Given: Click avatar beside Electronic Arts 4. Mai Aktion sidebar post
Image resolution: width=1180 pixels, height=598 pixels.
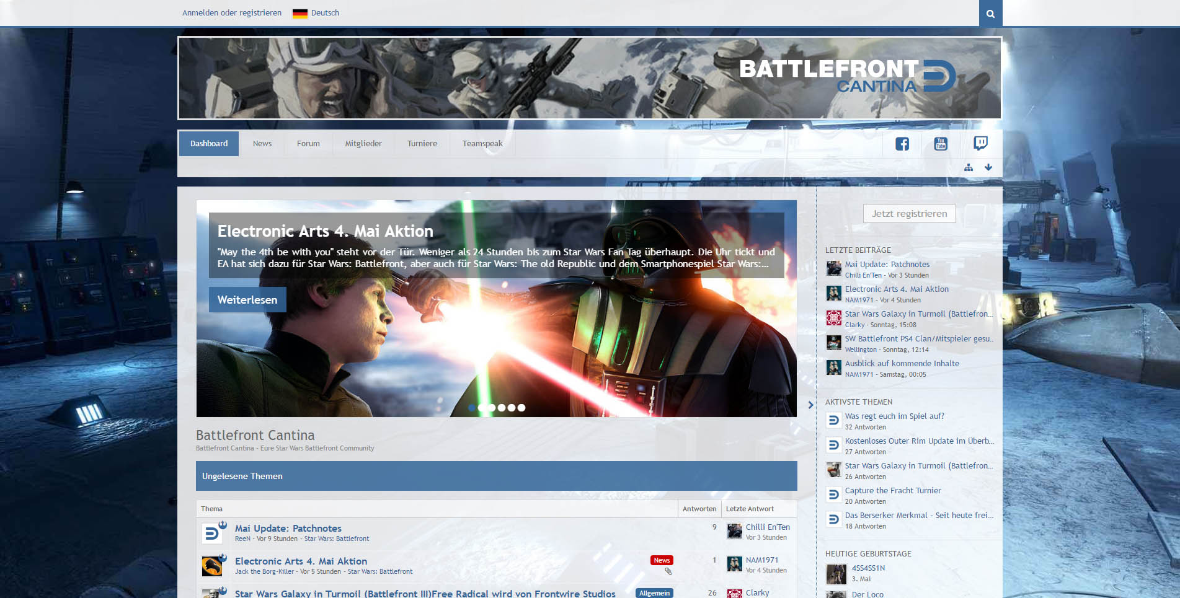Looking at the screenshot, I should 834,294.
